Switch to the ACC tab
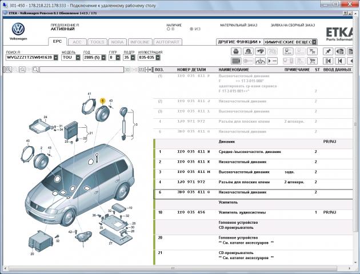Image resolution: width=360 pixels, height=274 pixels. coord(77,42)
